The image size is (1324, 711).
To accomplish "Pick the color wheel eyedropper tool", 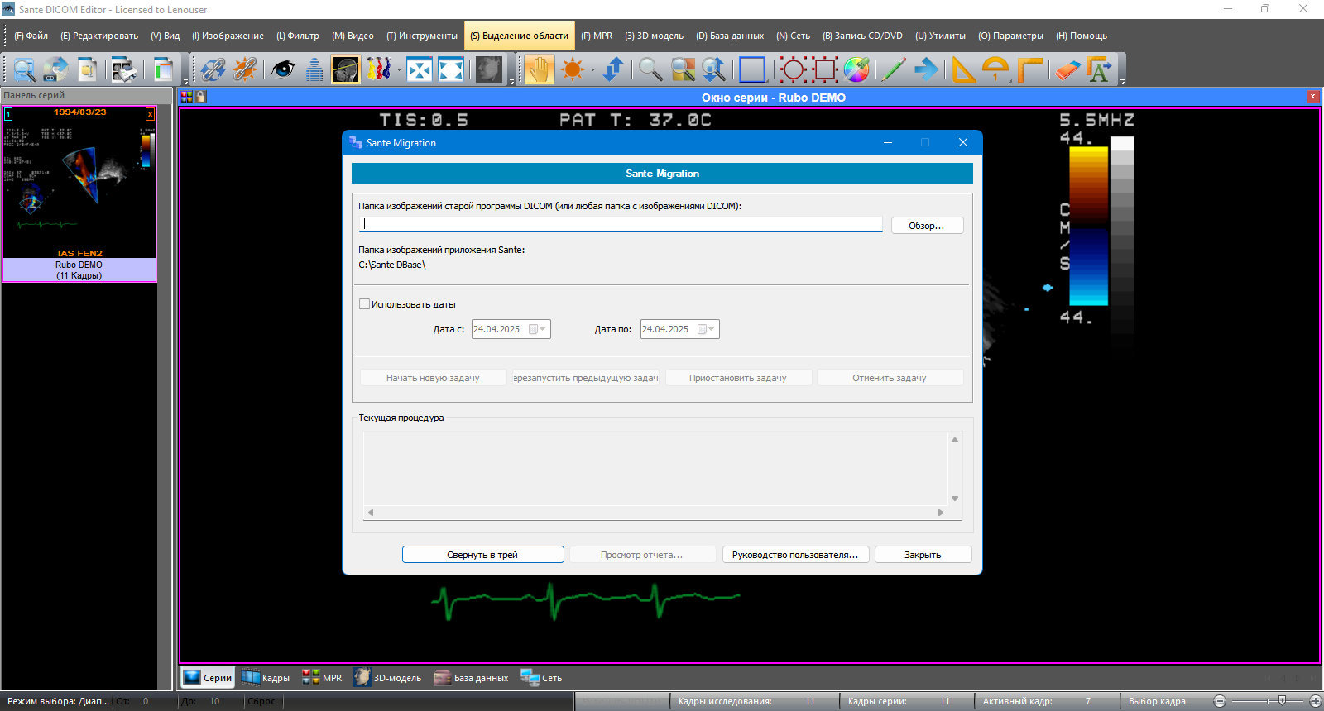I will pos(856,69).
